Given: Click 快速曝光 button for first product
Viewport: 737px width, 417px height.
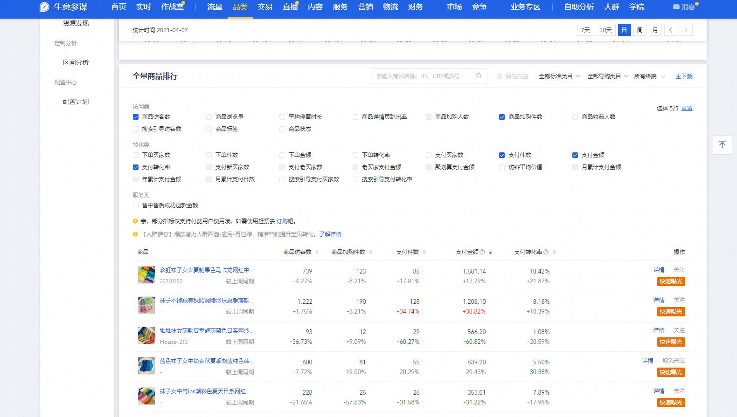Looking at the screenshot, I should (671, 281).
